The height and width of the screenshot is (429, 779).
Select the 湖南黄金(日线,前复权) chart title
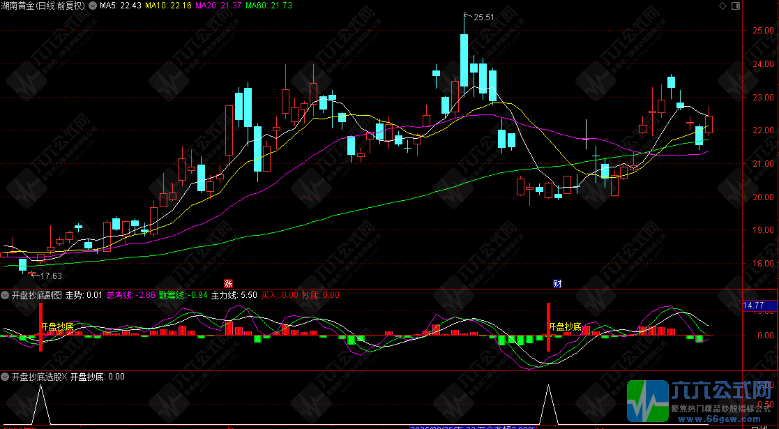[43, 6]
